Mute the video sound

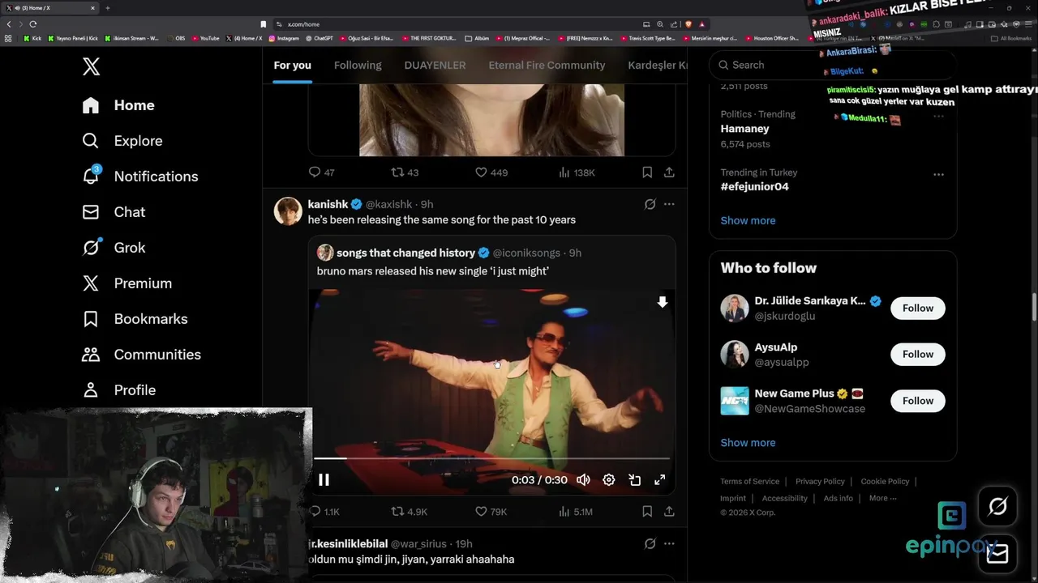click(583, 480)
